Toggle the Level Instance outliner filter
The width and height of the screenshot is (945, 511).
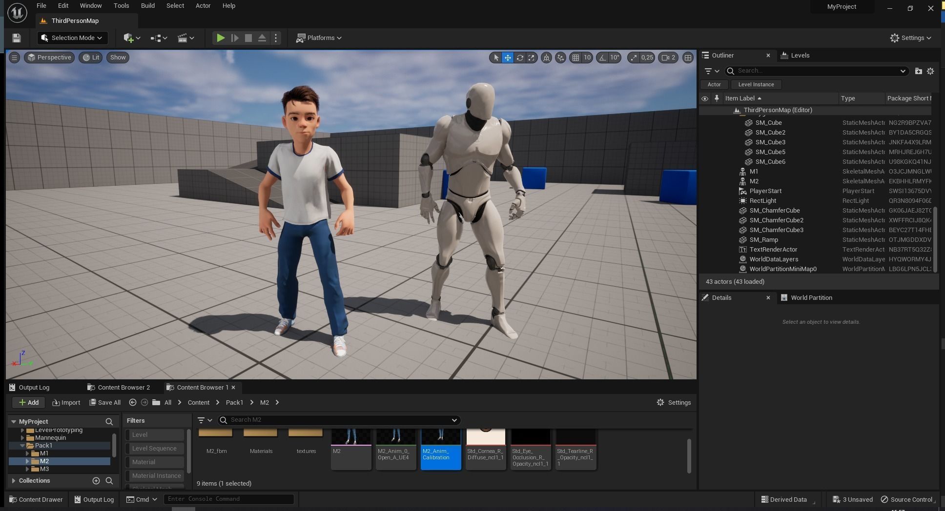(756, 84)
